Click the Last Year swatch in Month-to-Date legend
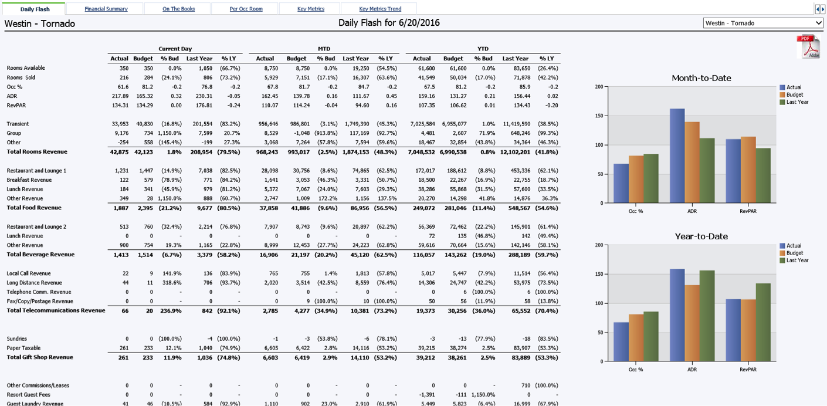This screenshot has height=406, width=827. click(782, 102)
